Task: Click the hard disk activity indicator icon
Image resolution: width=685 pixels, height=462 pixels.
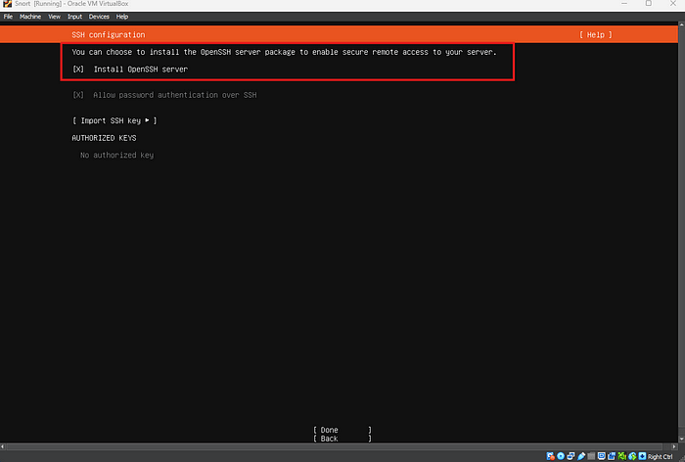Action: [x=550, y=456]
